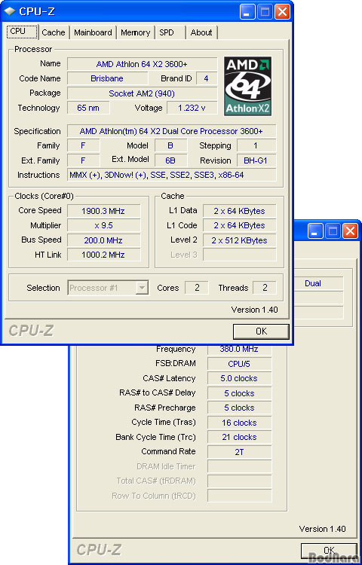
Task: Click the HT Link value 1000.2 MHz
Action: (104, 255)
